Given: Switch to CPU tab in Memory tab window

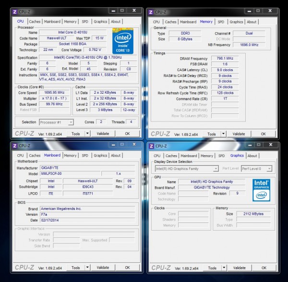Looking at the screenshot, I should [x=156, y=22].
